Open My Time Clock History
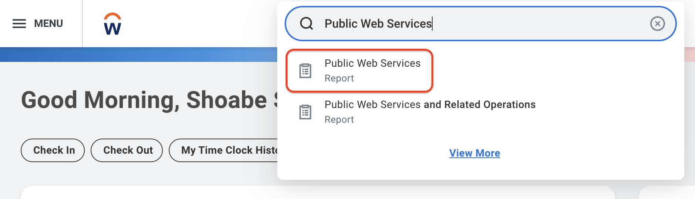695x199 pixels. [223, 150]
